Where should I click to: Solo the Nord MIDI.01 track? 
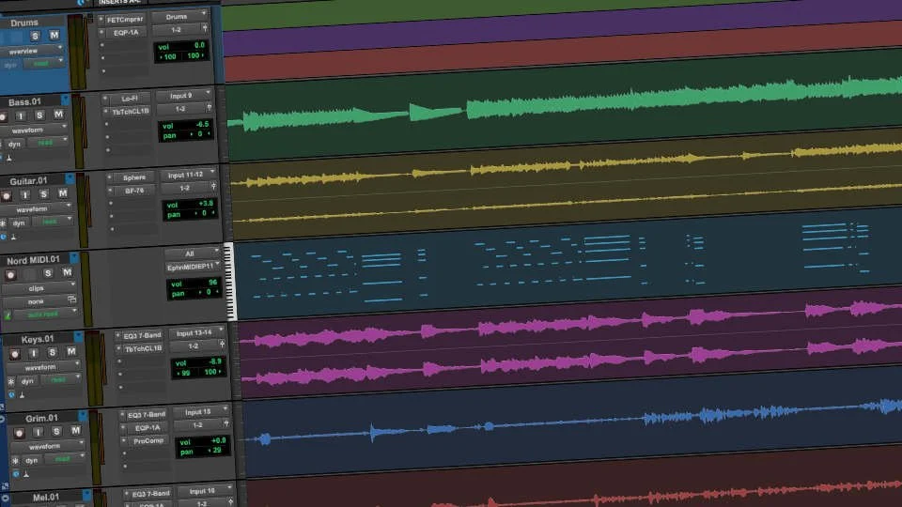pos(48,273)
